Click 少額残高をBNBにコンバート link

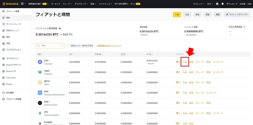pos(109,46)
